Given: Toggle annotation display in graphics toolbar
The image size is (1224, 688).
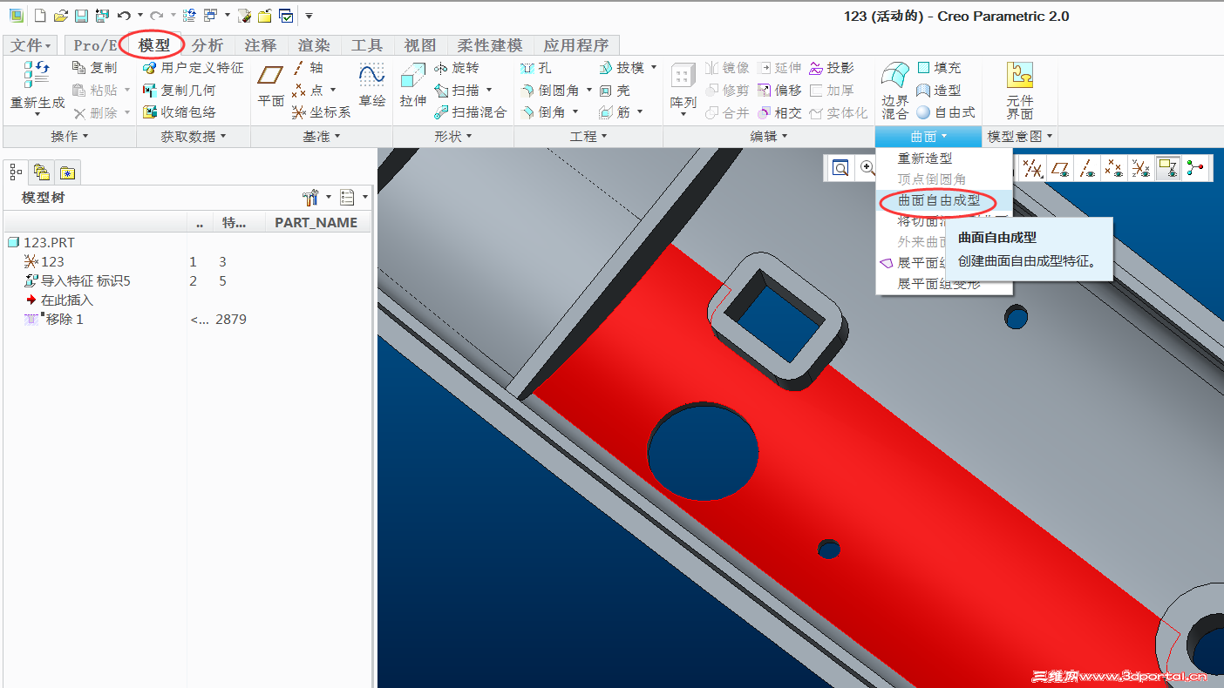Looking at the screenshot, I should click(1168, 169).
